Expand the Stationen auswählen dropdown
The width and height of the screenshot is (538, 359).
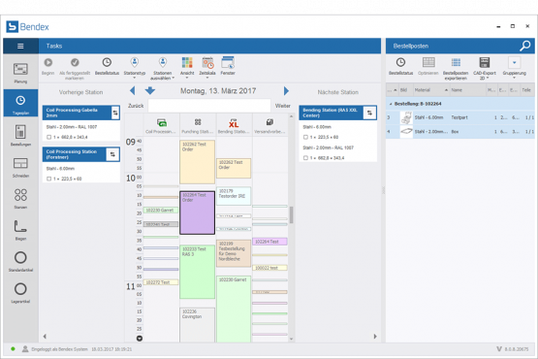162,68
